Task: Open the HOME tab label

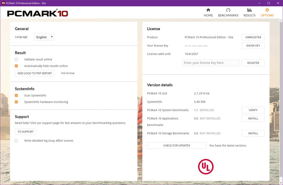Action: [x=208, y=15]
